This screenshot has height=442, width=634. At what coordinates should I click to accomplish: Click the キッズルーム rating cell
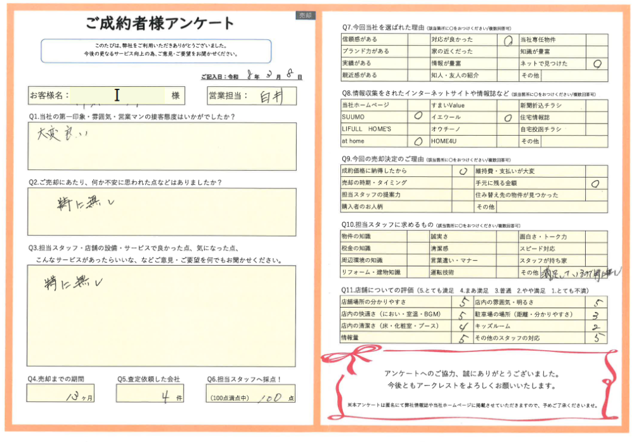coord(596,327)
